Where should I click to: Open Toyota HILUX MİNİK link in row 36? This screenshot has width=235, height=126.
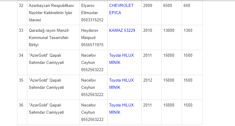tap(121, 109)
